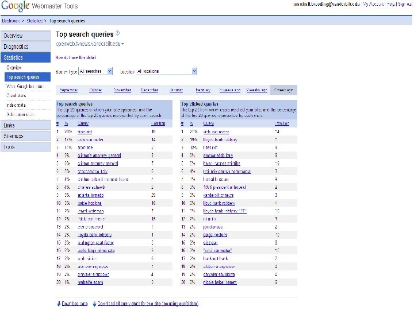This screenshot has width=414, height=310.
Task: Click How do I use this data link
Action: click(x=76, y=57)
